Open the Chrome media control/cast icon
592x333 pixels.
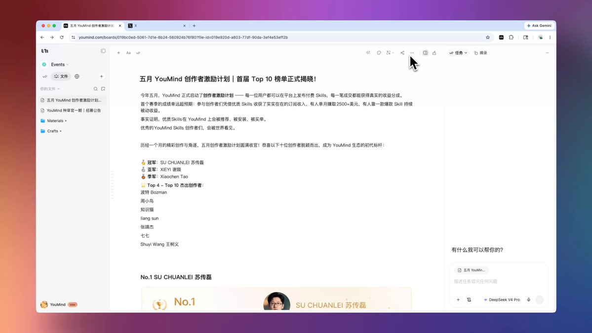(x=525, y=37)
